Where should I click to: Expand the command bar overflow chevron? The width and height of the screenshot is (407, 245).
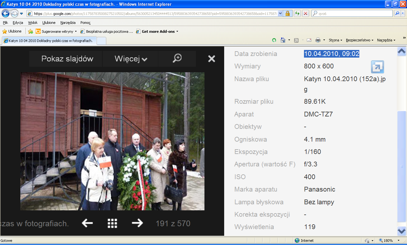(404, 38)
